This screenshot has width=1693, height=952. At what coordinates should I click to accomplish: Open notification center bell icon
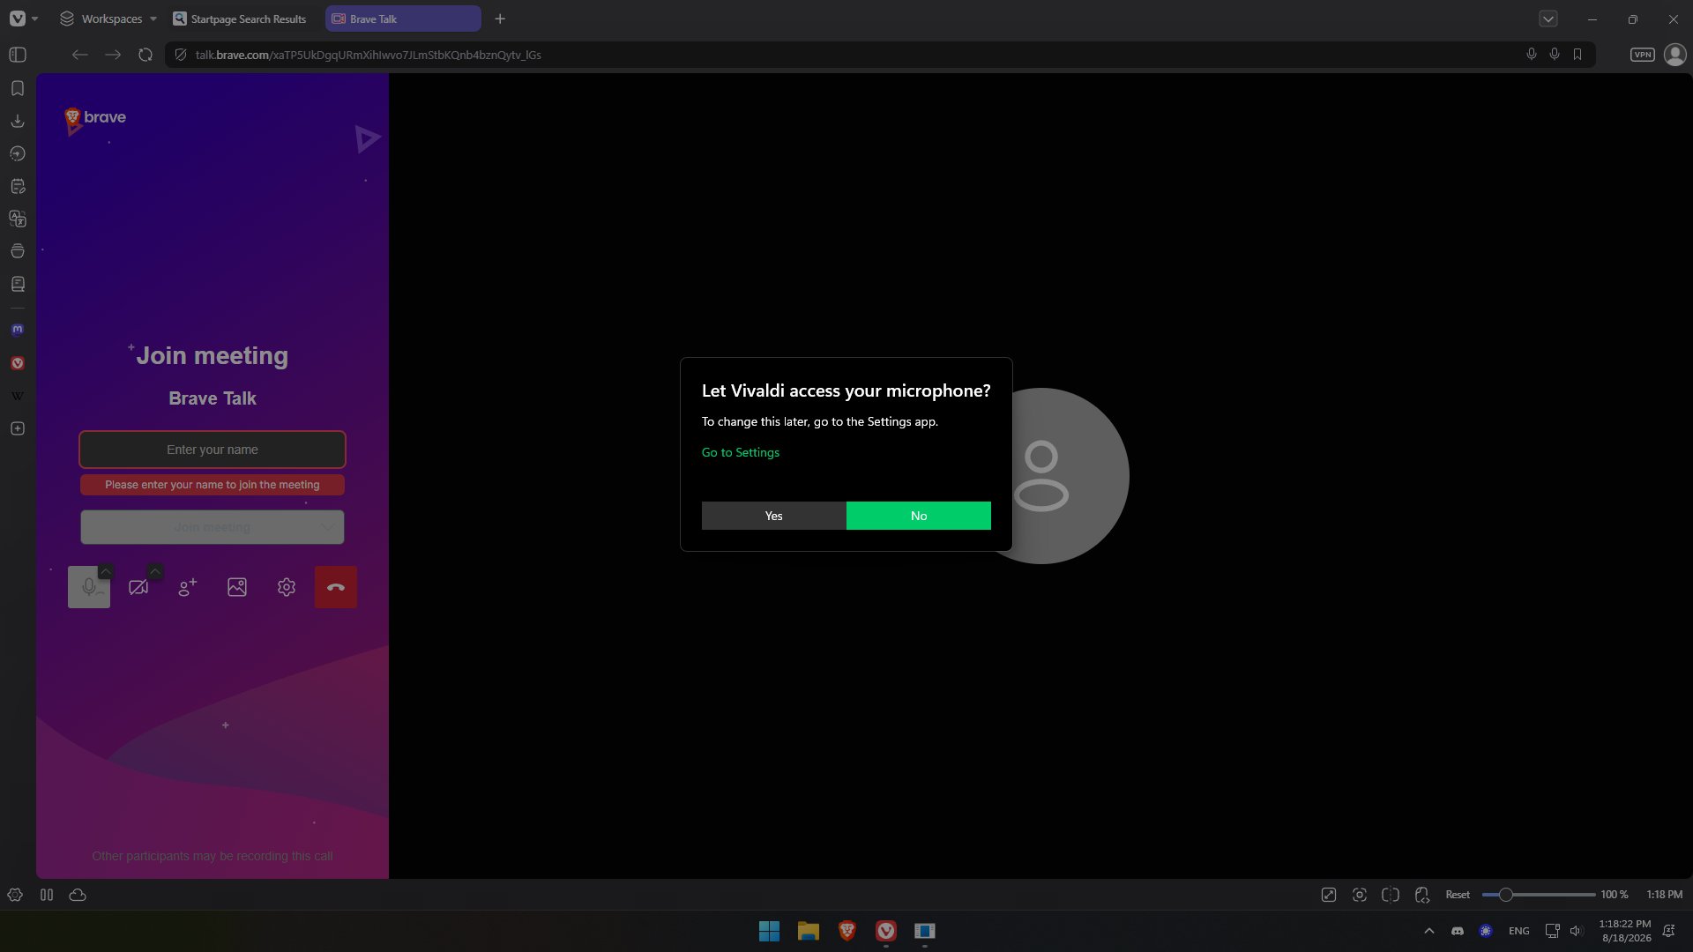[x=1668, y=931]
